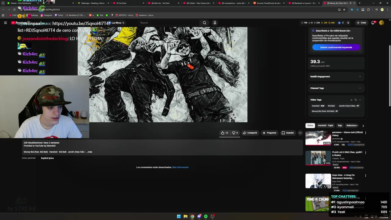Click the Money Boi (feat. Kid Ball) tag
Image resolution: width=391 pixels, height=220 pixels.
tap(325, 111)
